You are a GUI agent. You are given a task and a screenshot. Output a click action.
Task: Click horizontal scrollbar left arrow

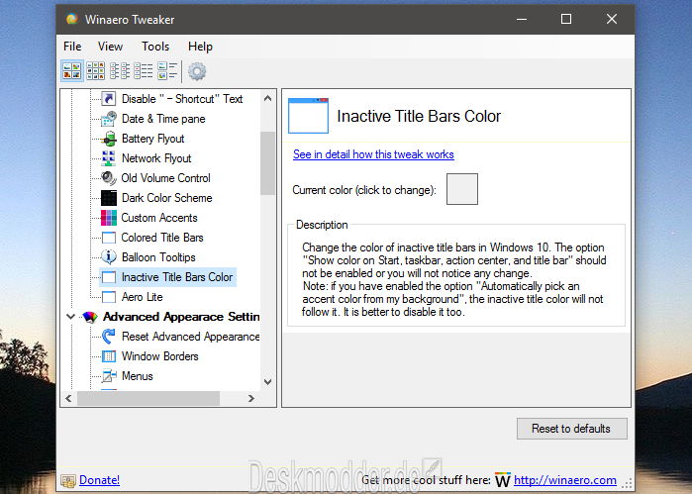[68, 398]
